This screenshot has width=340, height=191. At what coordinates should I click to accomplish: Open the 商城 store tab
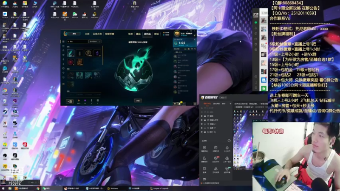point(156,34)
